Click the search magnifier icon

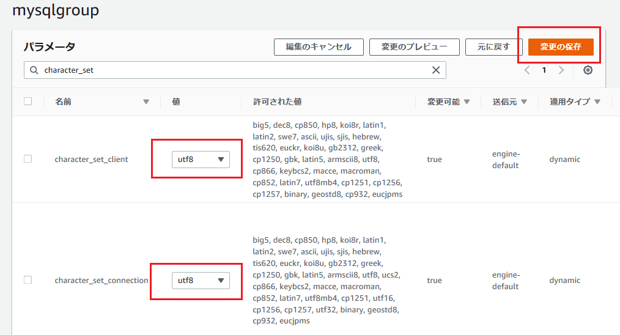point(34,70)
